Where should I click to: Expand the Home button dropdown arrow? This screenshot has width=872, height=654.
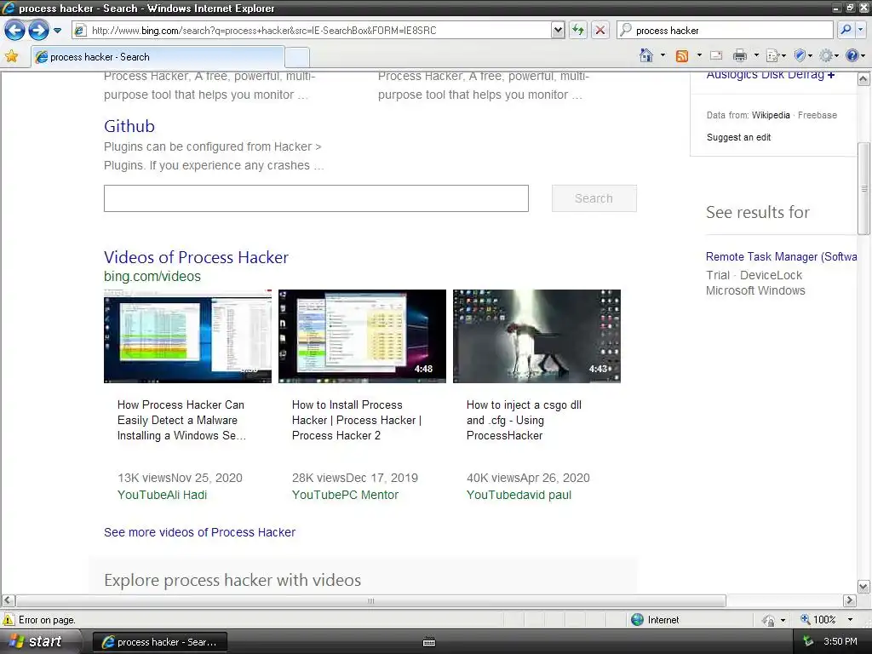(663, 55)
